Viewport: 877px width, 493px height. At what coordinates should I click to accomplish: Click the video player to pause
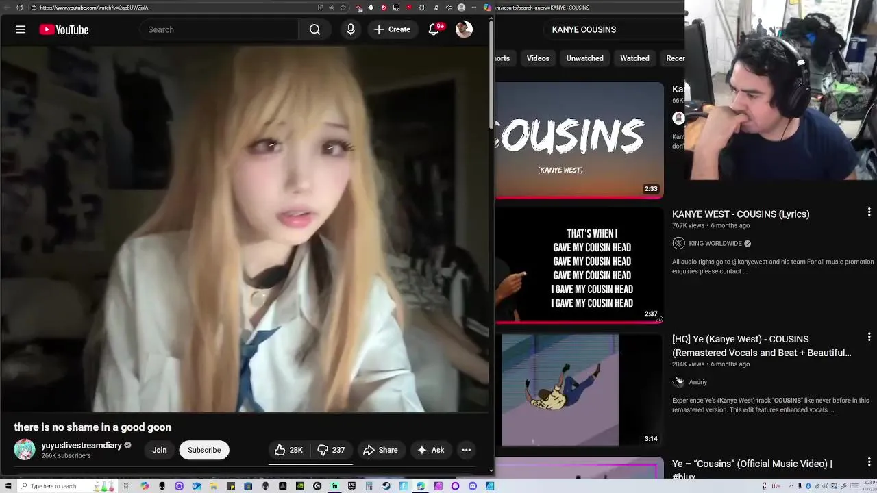(x=245, y=229)
